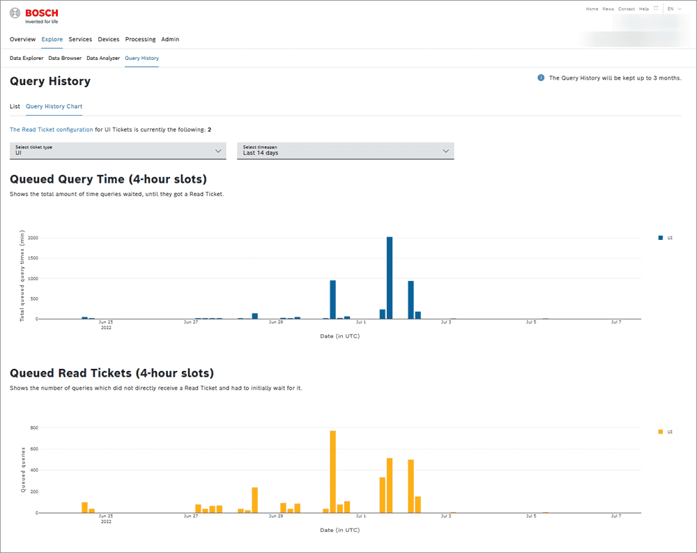Click the blue UI legend marker

[x=661, y=238]
